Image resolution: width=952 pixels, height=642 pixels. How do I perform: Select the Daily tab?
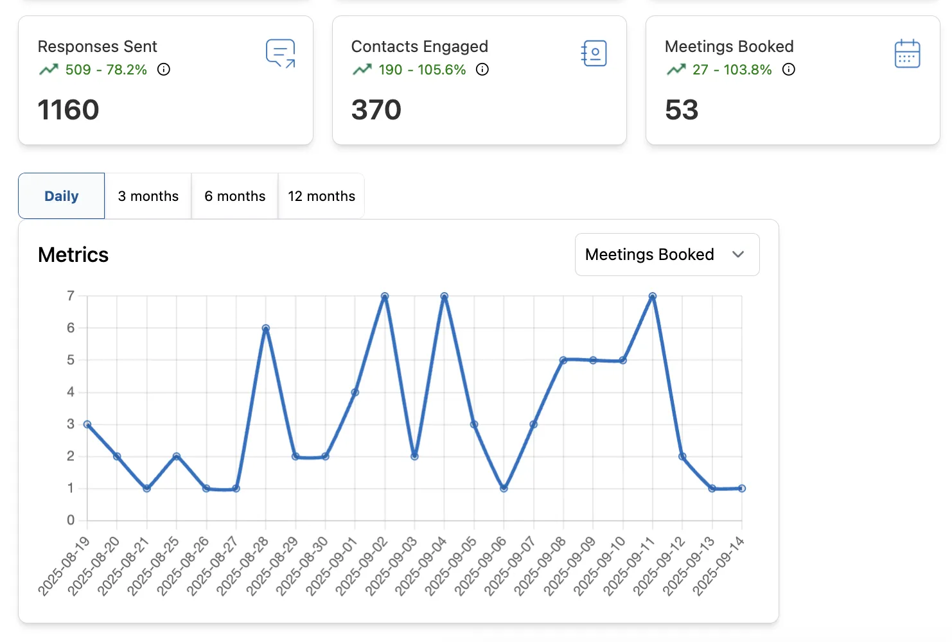point(61,196)
